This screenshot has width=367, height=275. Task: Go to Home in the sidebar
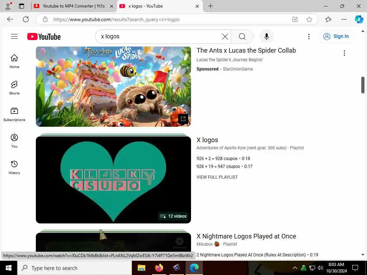tap(14, 61)
